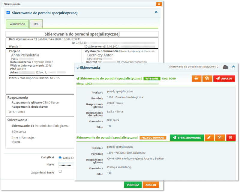240x192 pixels.
Task: Delete the prepared dermatology referral
Action: pos(231,138)
